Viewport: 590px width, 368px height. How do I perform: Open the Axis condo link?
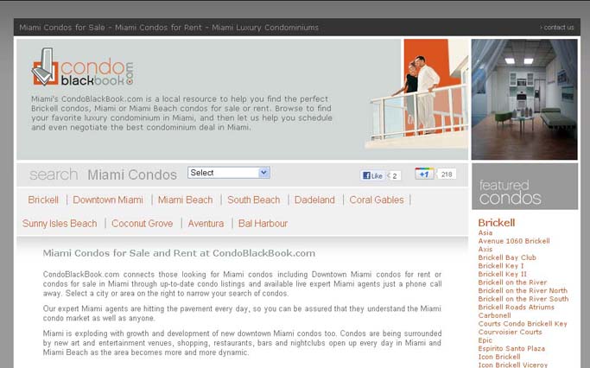click(485, 250)
